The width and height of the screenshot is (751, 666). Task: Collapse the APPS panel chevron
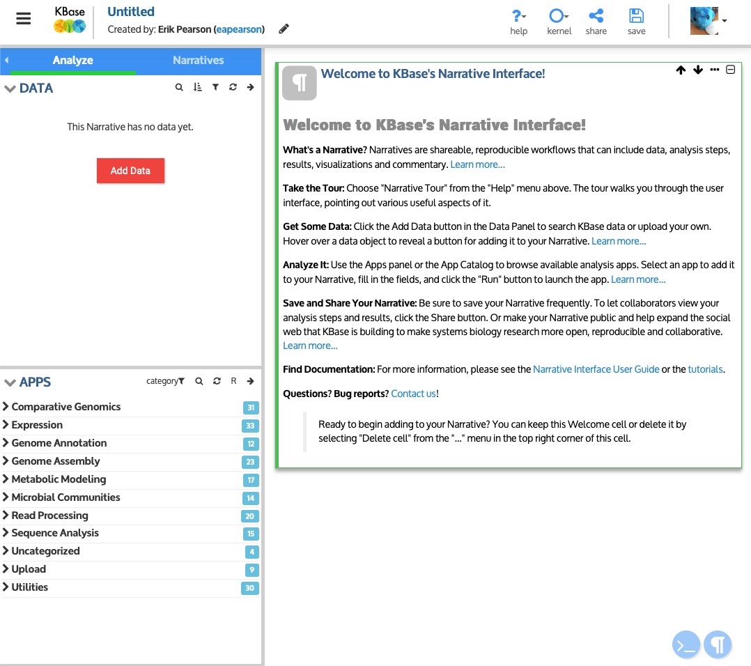(10, 382)
